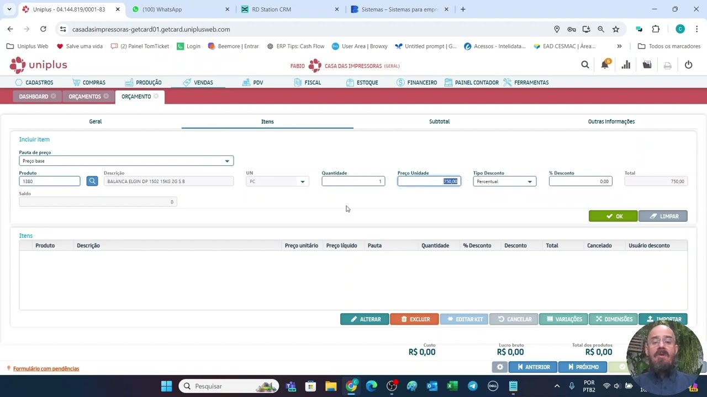Open Formulário com pendências link
The height and width of the screenshot is (397, 707).
(x=46, y=369)
